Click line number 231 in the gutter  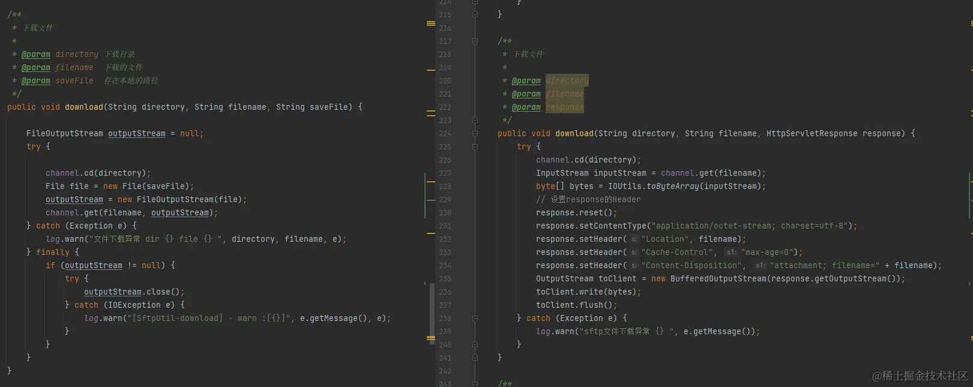click(x=445, y=226)
